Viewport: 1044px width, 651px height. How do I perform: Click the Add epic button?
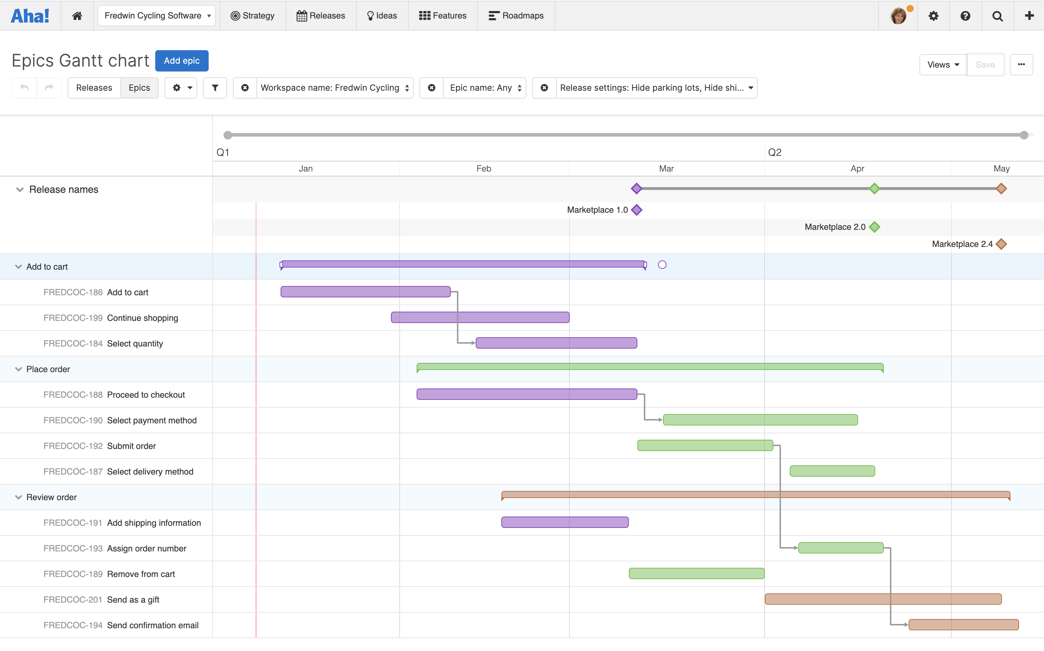(181, 61)
